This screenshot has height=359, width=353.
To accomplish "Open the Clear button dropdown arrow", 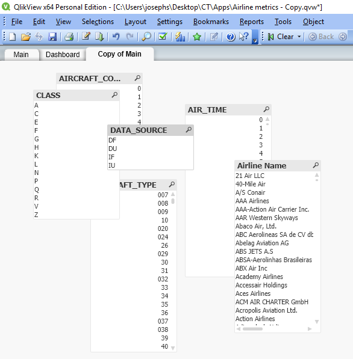I will point(299,37).
